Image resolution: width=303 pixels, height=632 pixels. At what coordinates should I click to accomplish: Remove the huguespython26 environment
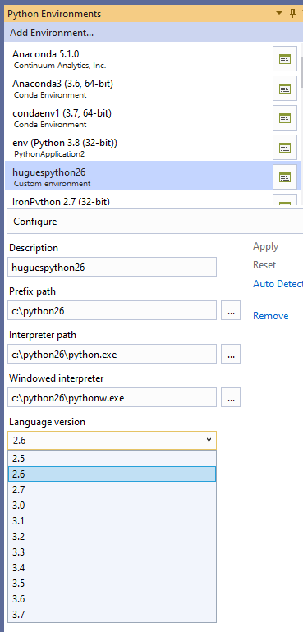coord(271,316)
